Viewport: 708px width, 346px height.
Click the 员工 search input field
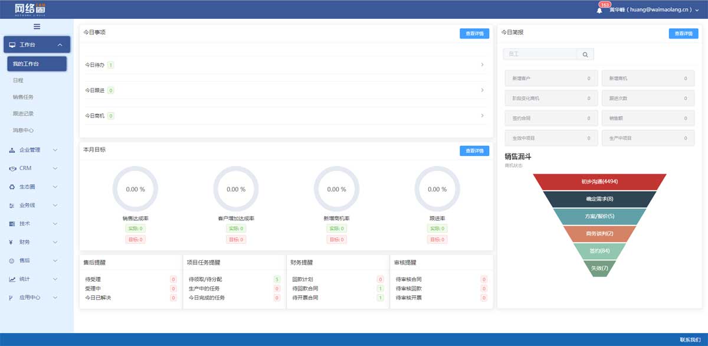click(540, 54)
